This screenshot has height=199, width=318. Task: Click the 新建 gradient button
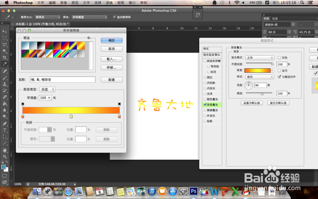point(112,80)
